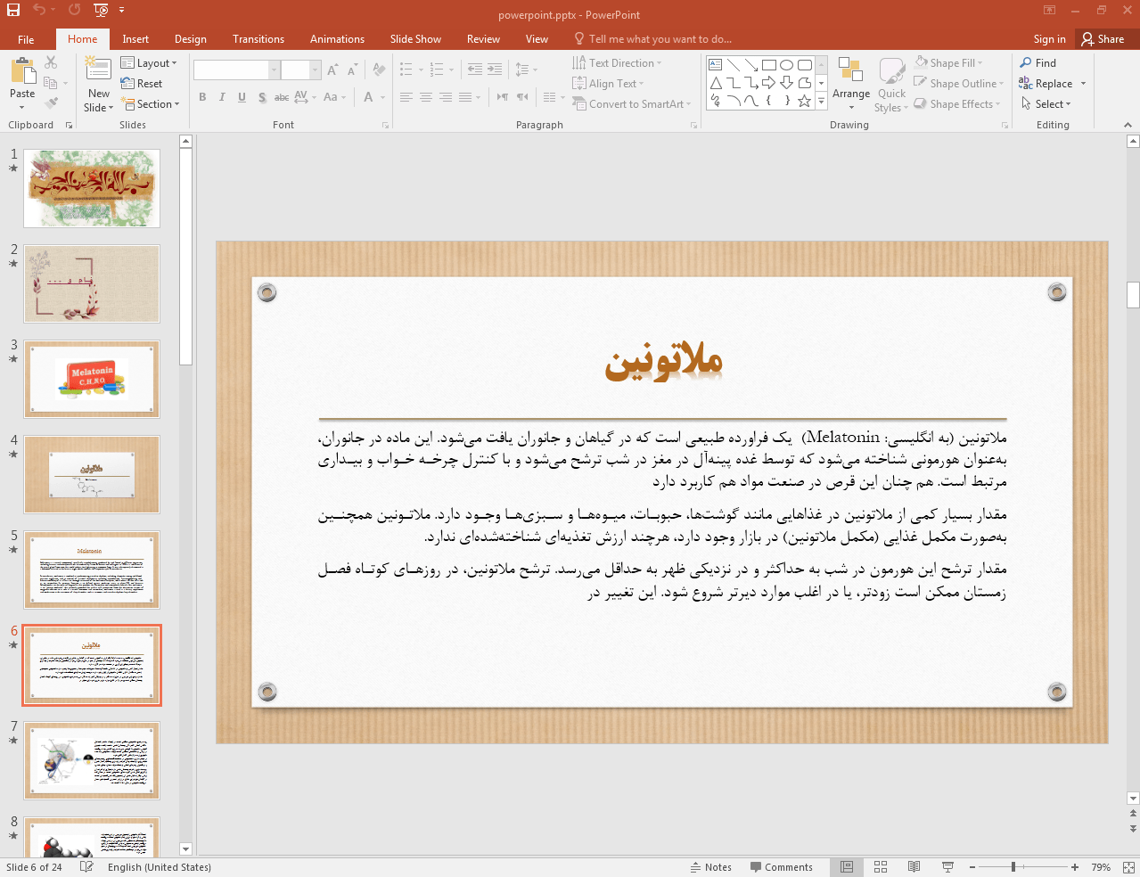Click the New Slide icon

coord(98,70)
